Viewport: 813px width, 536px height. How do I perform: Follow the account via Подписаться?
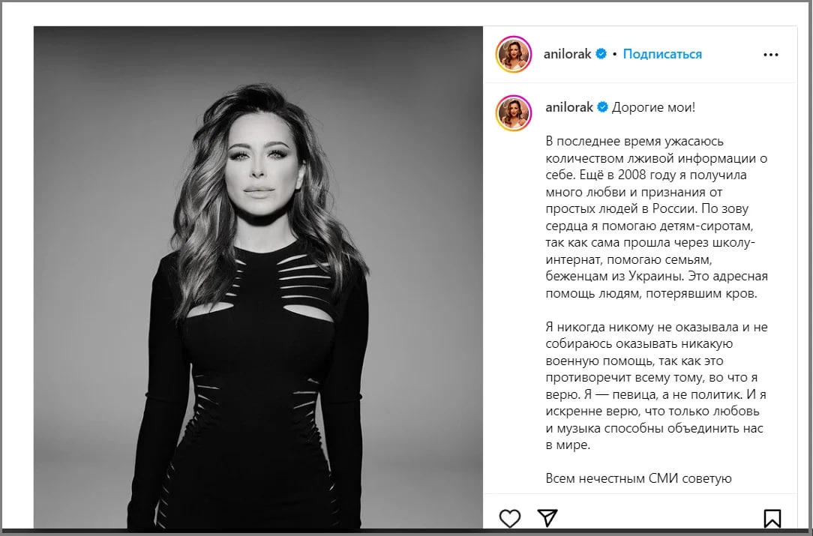tap(662, 54)
